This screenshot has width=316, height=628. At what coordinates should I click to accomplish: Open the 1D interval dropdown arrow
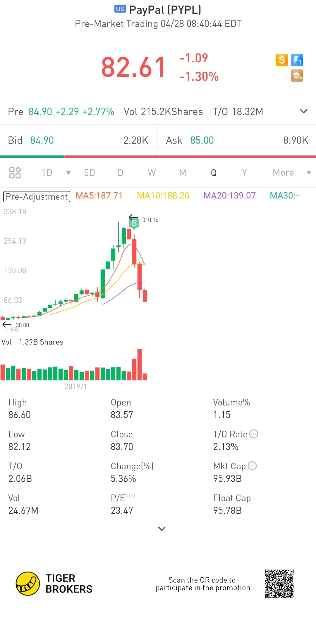point(68,173)
